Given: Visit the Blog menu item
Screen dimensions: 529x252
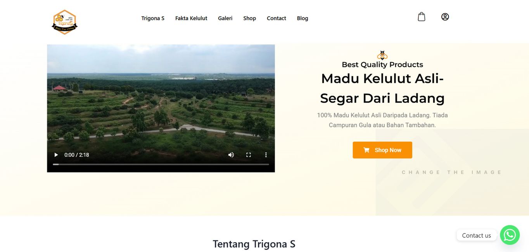Looking at the screenshot, I should 303,18.
